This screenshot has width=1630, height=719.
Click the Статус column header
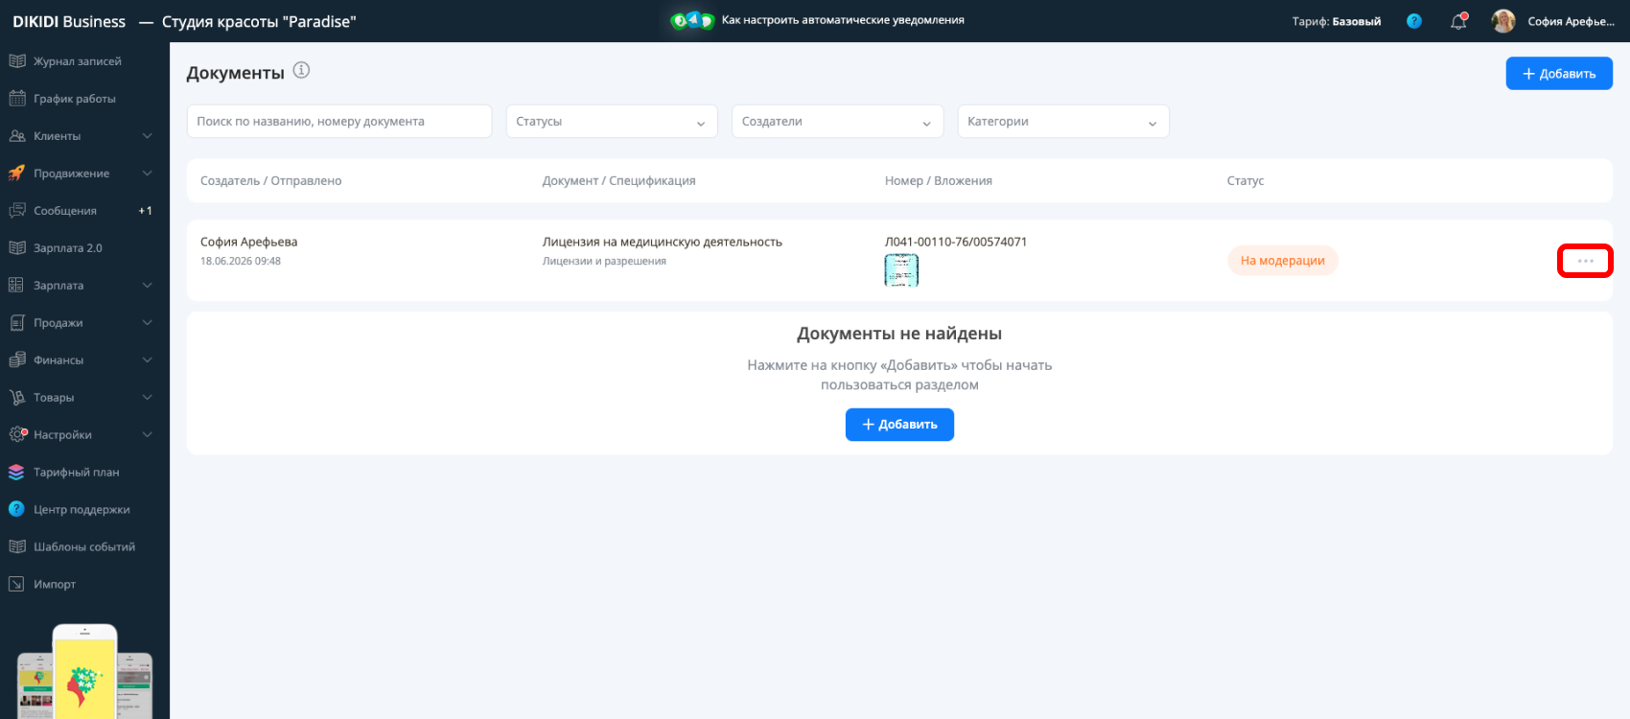click(x=1246, y=181)
